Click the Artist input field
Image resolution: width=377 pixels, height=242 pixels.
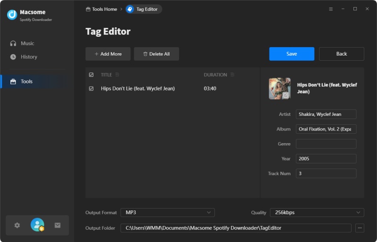point(326,114)
